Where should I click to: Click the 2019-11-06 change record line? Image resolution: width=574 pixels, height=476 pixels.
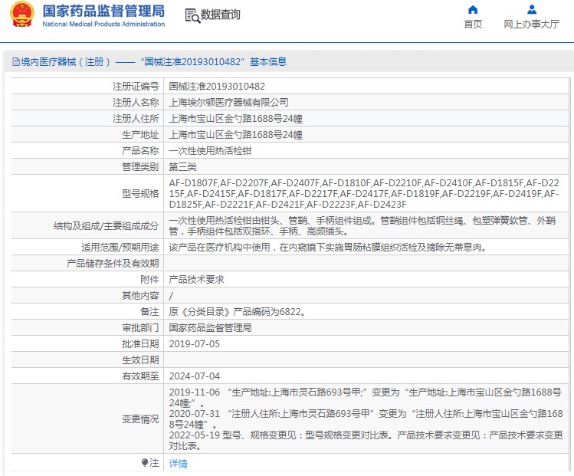point(365,398)
